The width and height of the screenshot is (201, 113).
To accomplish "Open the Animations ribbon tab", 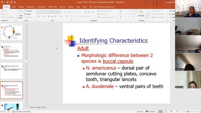I will click(x=41, y=7).
